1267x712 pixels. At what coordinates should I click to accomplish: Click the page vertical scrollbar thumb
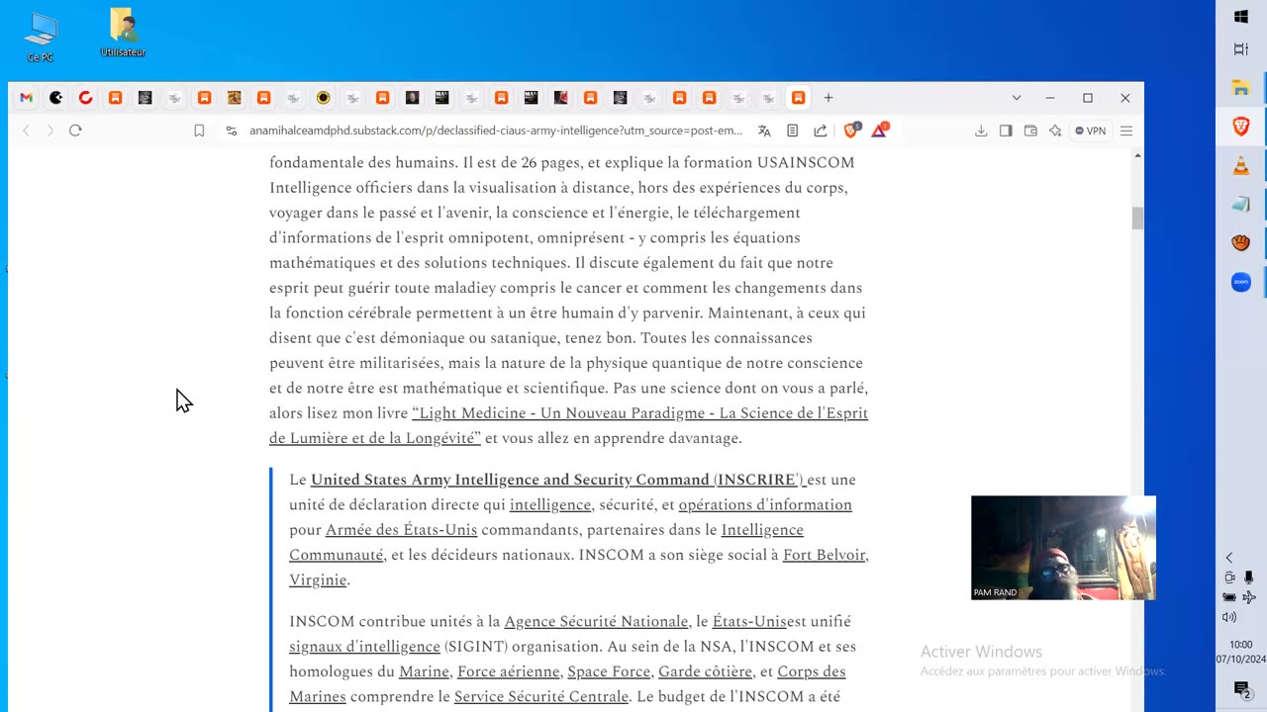pos(1137,219)
